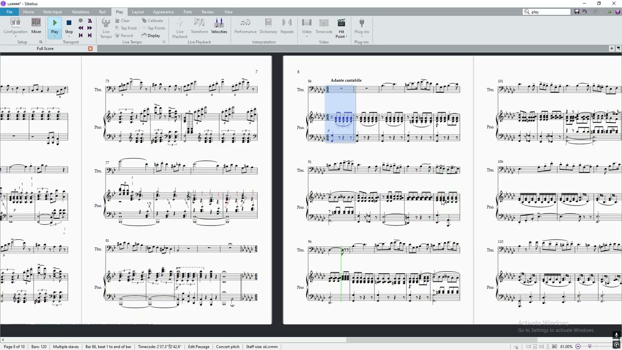This screenshot has width=622, height=350.
Task: Toggle the Concert pitch status indicator
Action: pyautogui.click(x=228, y=347)
